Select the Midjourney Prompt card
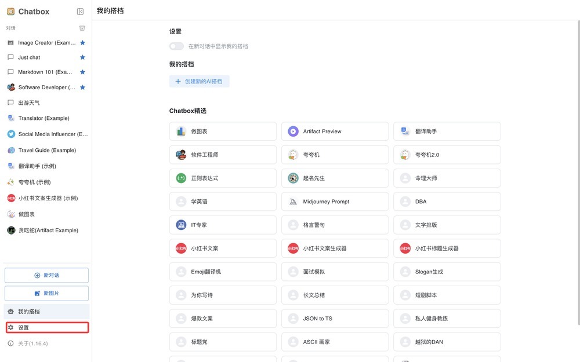 pos(335,202)
